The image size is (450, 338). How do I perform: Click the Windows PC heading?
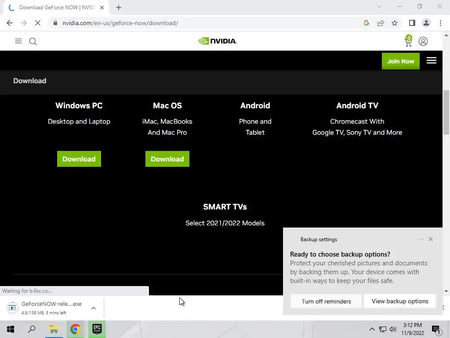pos(79,106)
